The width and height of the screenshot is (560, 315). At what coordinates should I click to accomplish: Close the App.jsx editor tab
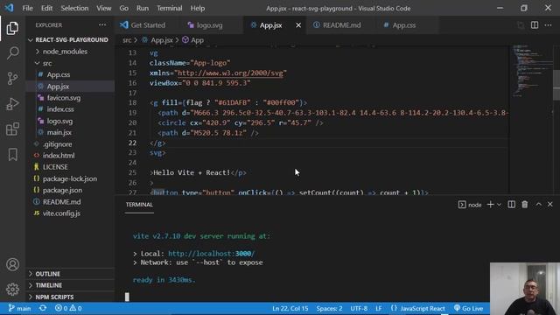pyautogui.click(x=298, y=25)
